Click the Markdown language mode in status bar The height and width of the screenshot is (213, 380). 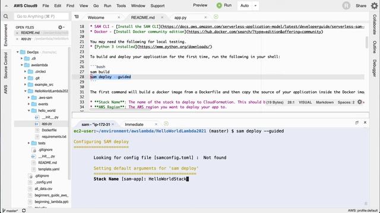pos(325,102)
